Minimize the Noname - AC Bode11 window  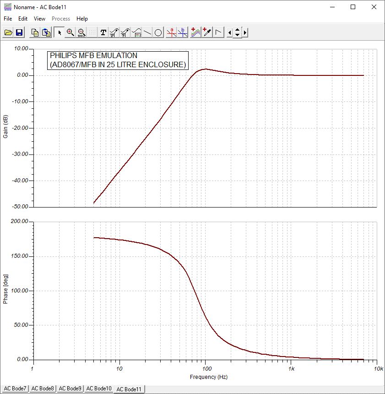coord(332,7)
